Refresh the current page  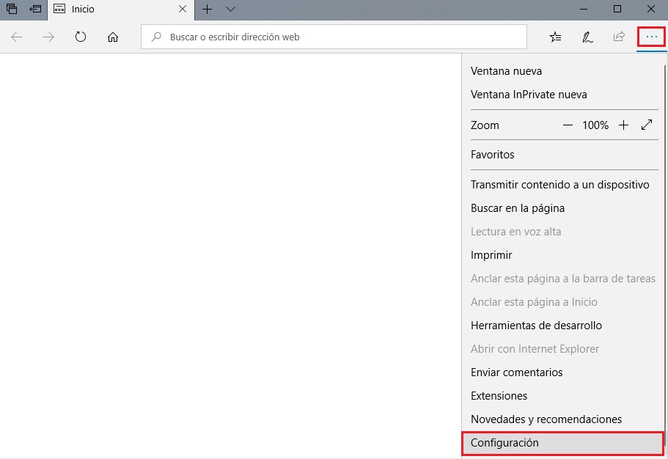[x=81, y=37]
